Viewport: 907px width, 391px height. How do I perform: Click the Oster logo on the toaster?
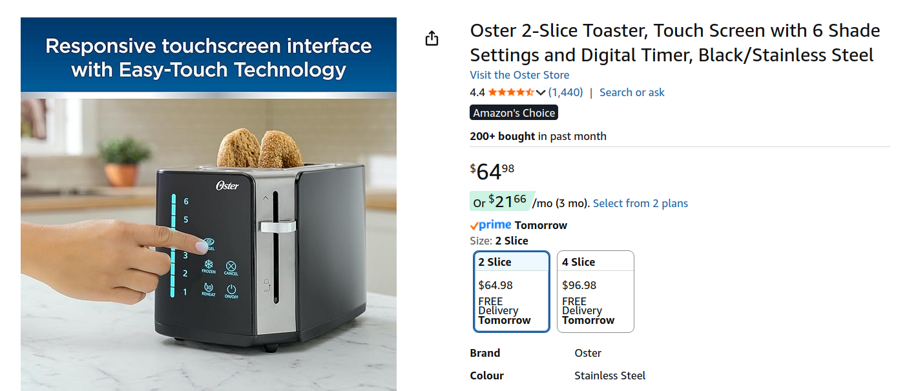pyautogui.click(x=227, y=186)
